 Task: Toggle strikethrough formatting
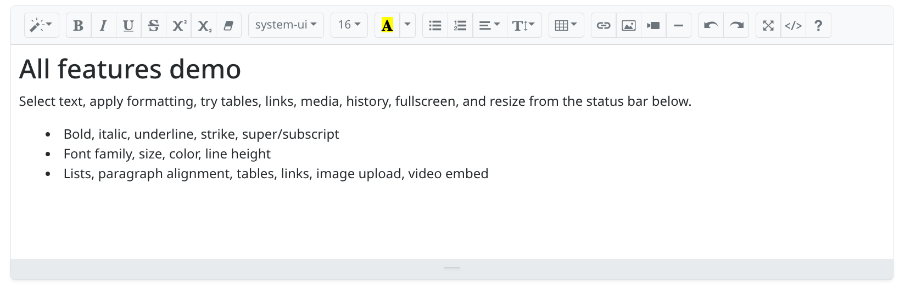tap(154, 25)
